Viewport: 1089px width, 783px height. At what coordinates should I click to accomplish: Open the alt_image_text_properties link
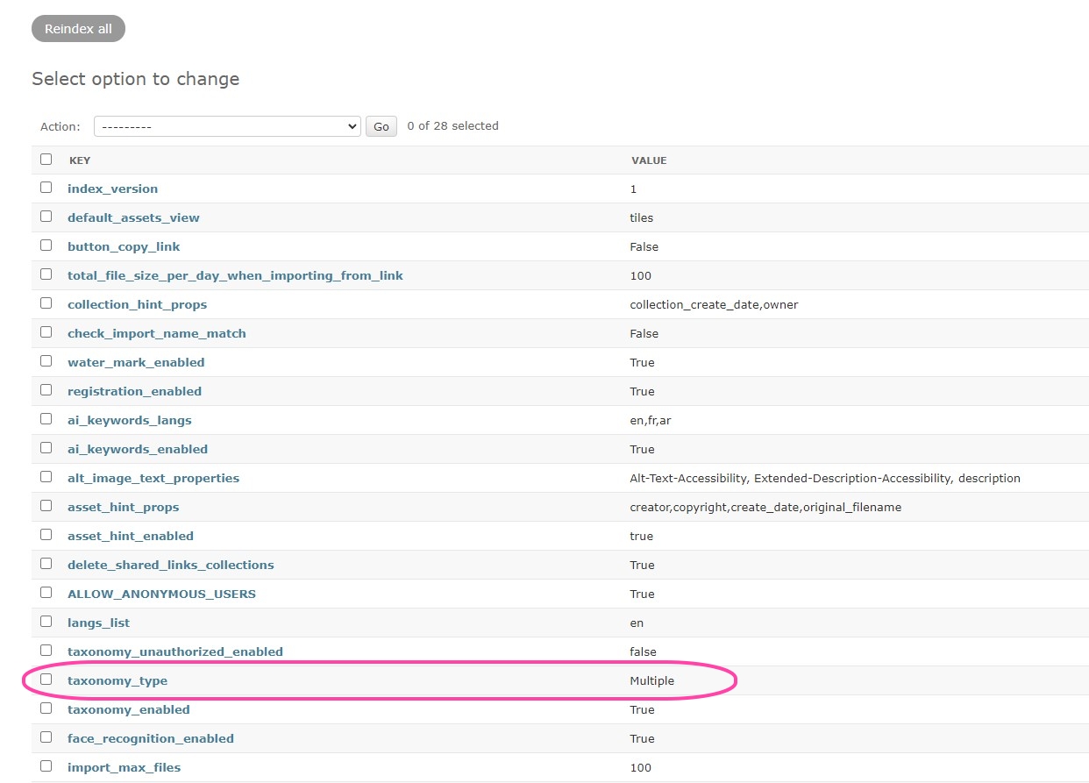[x=153, y=478]
